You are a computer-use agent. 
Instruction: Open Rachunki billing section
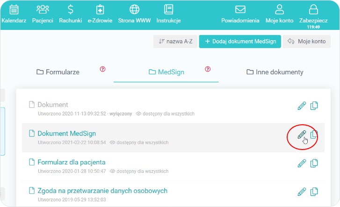point(71,14)
